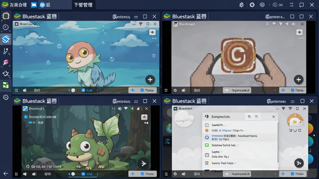Viewport: 319px width, 179px height.
Task: Select the layers icon in the left sidebar
Action: (6, 39)
